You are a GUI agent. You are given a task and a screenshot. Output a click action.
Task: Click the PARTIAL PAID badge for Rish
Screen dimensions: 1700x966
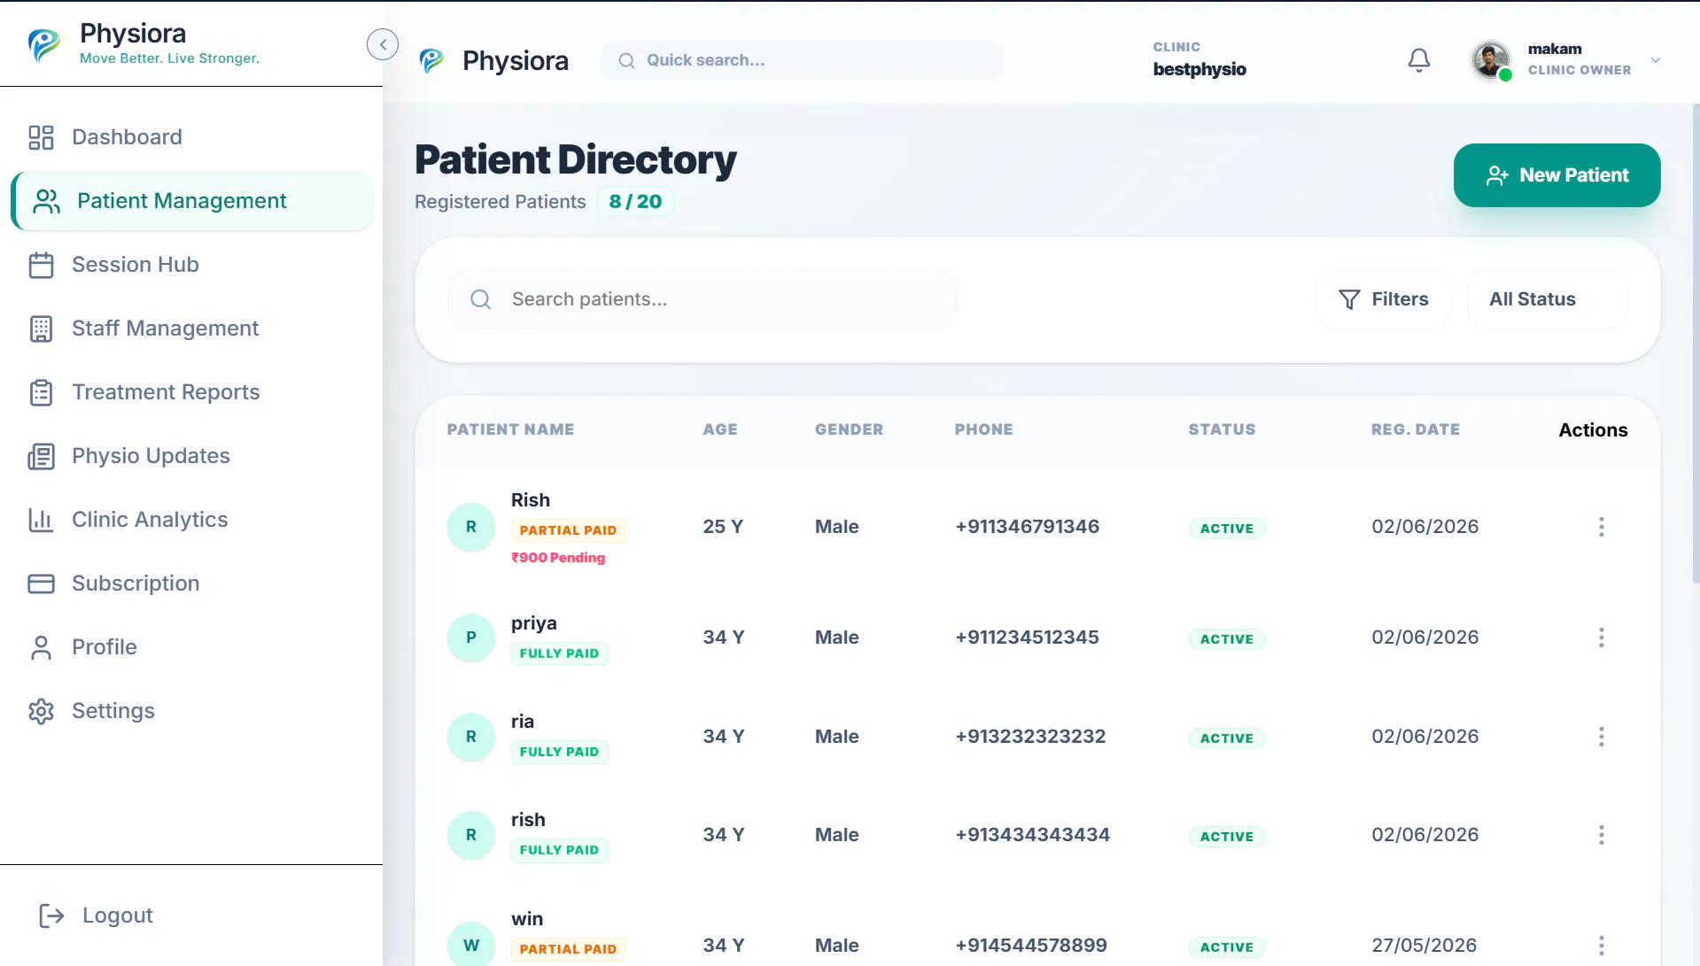click(x=569, y=530)
